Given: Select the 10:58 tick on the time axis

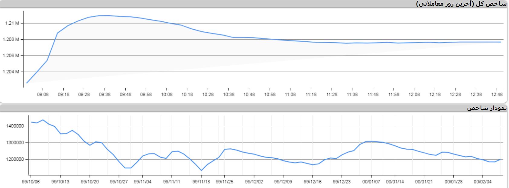Looking at the screenshot, I should [x=270, y=94].
